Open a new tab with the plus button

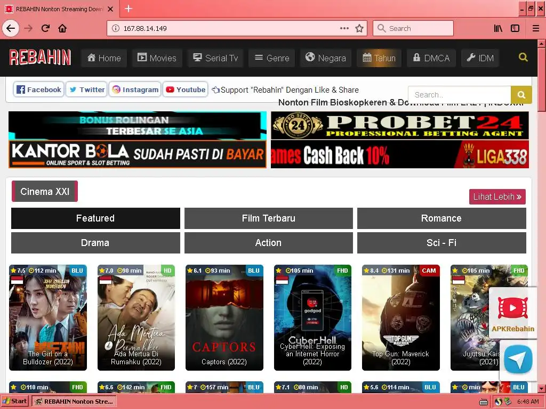(x=129, y=9)
